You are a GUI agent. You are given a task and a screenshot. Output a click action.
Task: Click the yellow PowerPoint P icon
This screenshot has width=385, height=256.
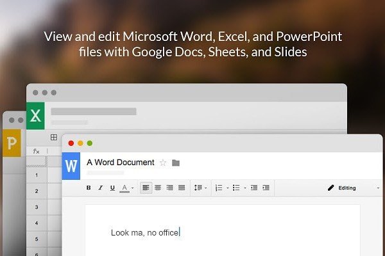coord(11,143)
